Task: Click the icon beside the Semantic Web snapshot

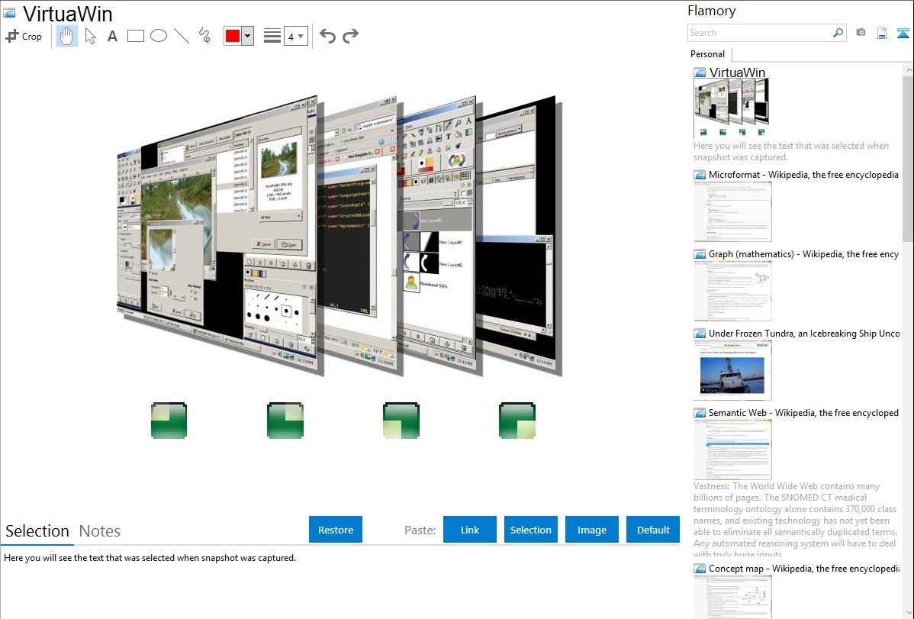Action: pos(700,412)
